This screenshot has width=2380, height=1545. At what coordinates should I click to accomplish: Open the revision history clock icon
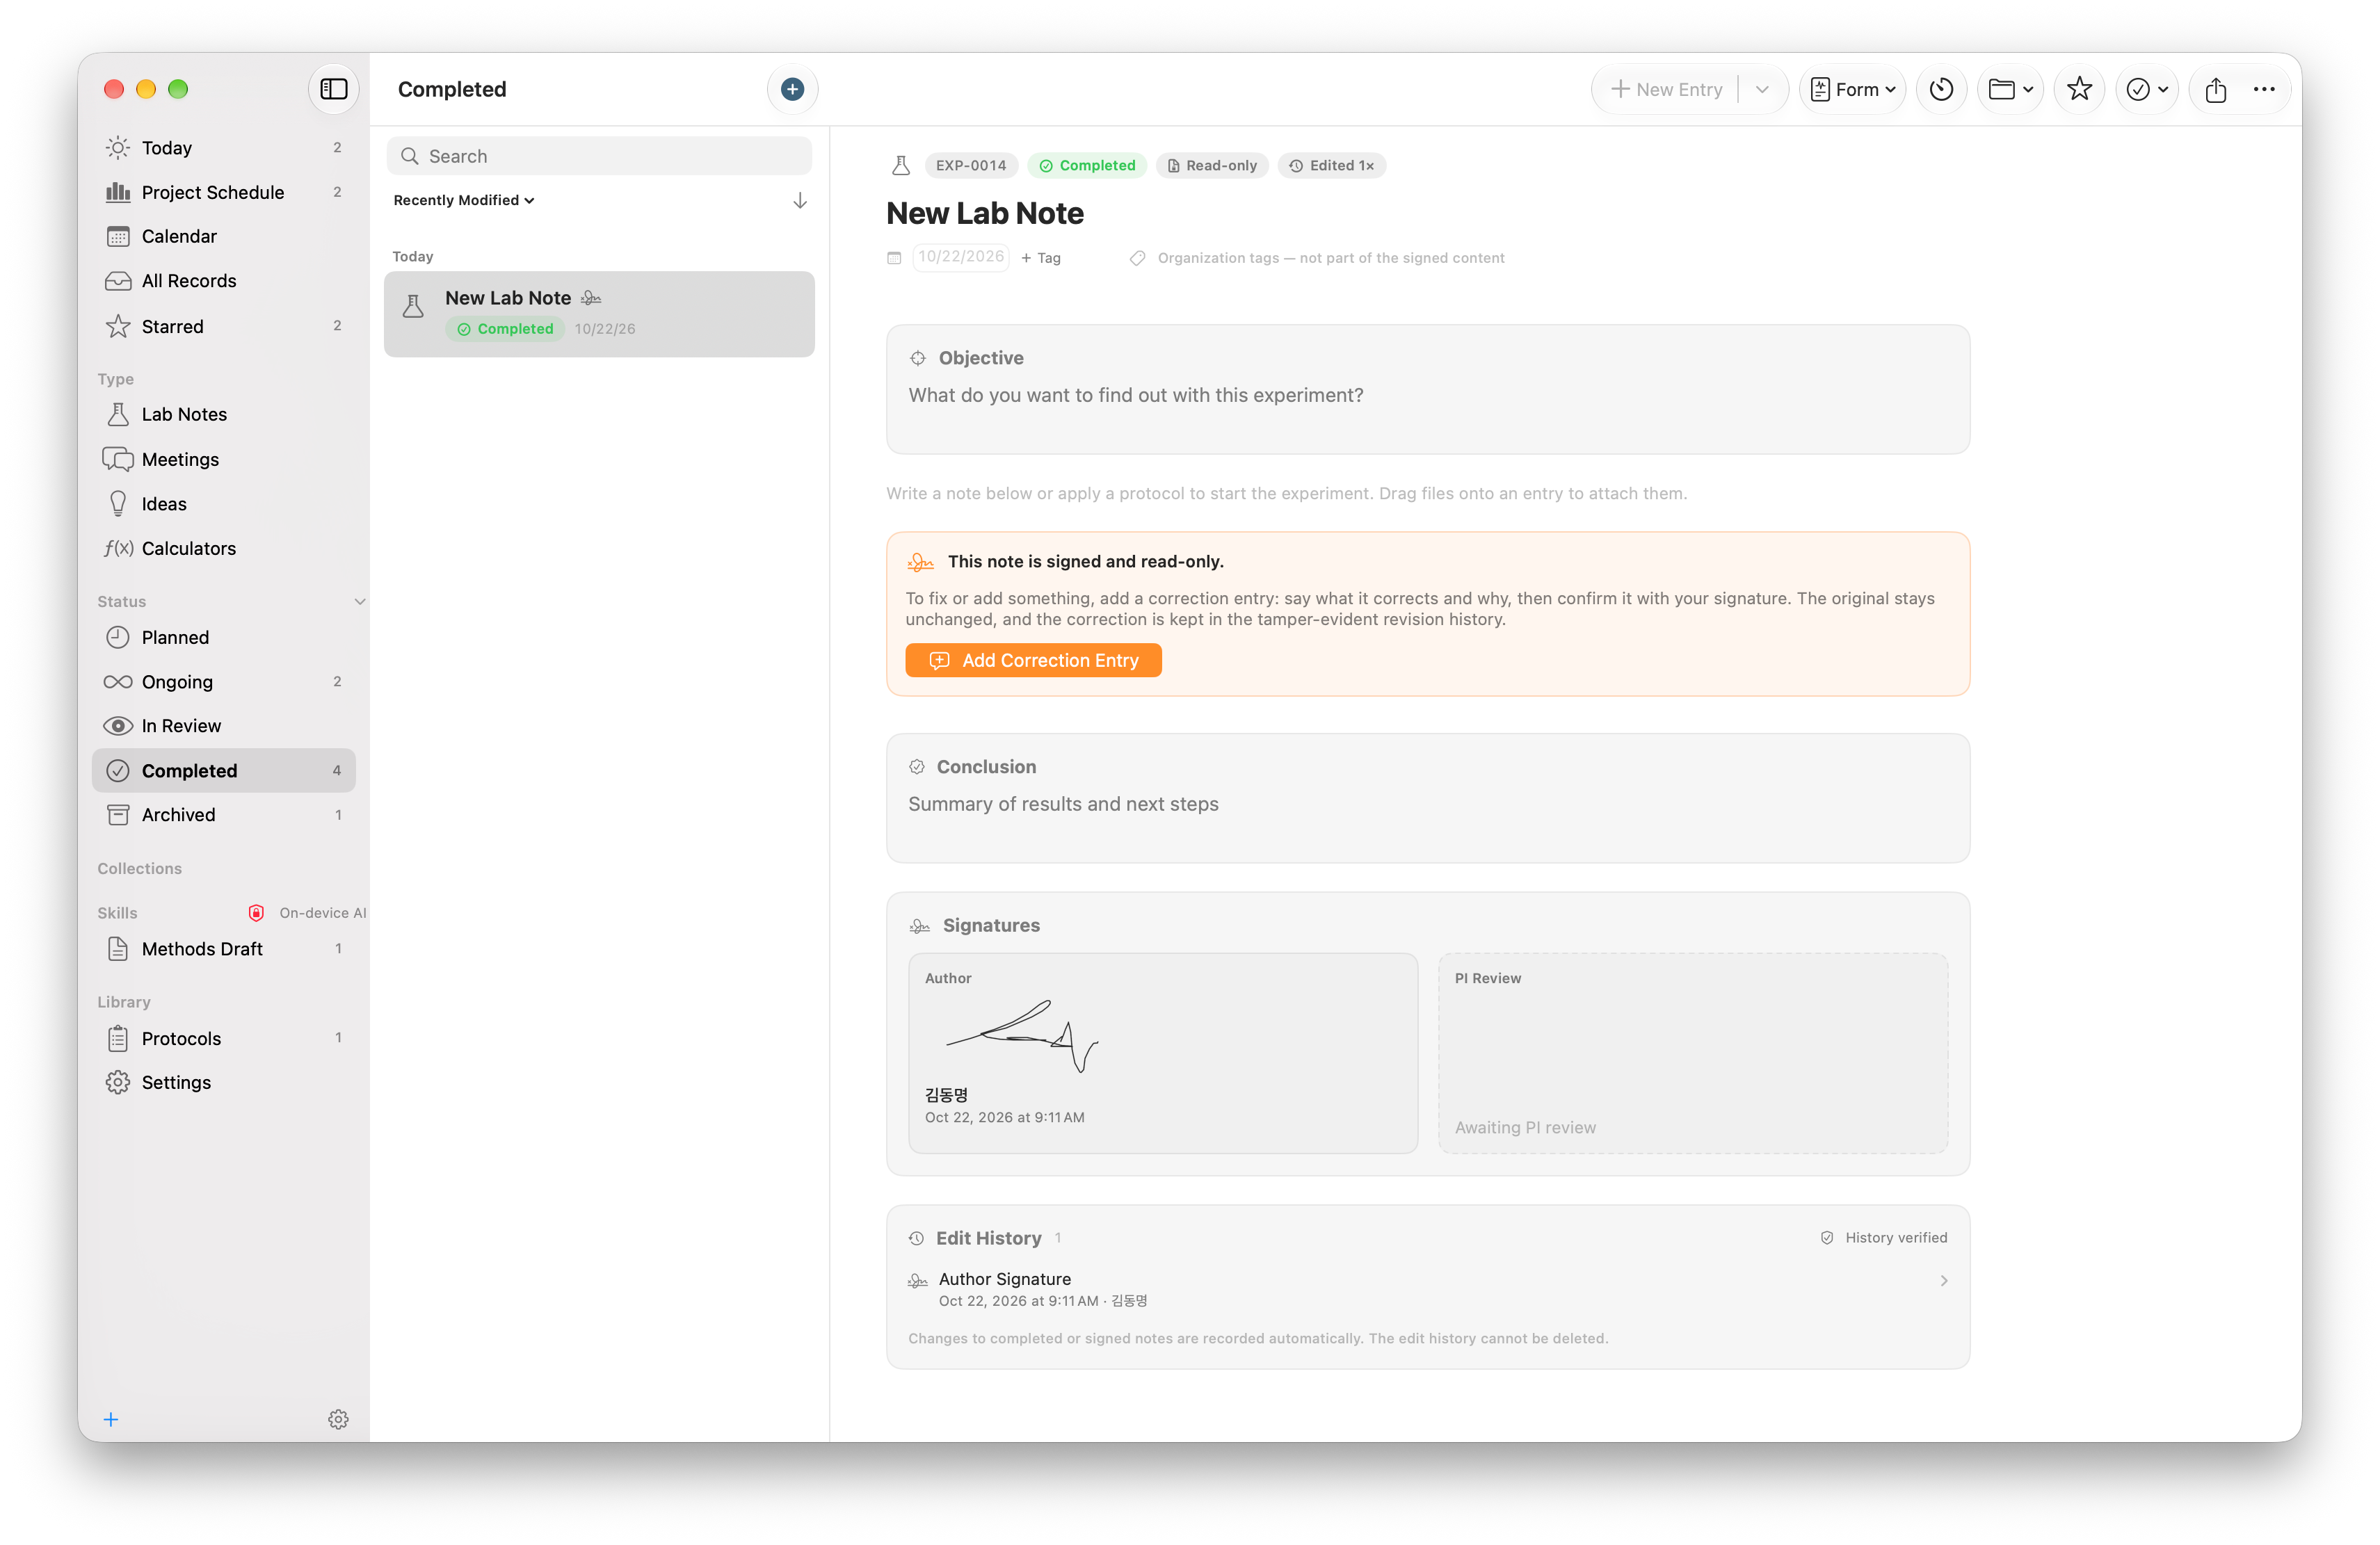pyautogui.click(x=1941, y=89)
